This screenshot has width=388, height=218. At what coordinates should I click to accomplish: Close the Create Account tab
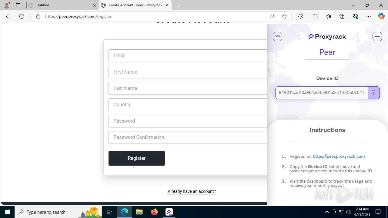167,5
